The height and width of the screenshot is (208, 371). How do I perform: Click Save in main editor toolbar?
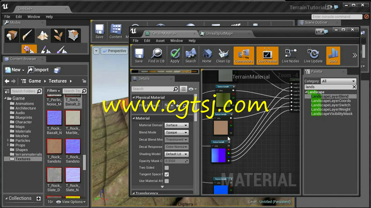[99, 31]
